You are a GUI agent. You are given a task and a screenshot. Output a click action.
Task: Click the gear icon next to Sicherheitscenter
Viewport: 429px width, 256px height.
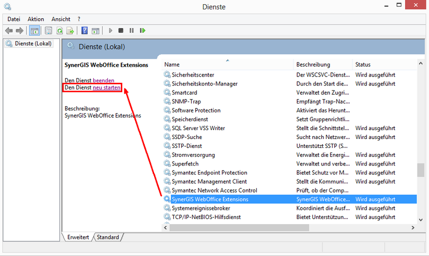click(x=167, y=75)
